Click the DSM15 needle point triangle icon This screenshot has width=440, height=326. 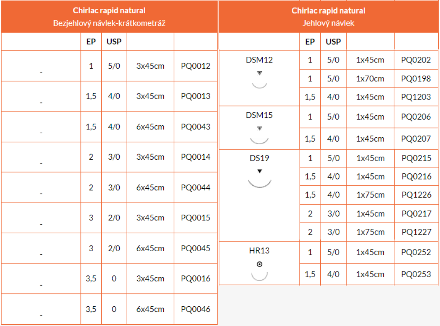coord(260,128)
